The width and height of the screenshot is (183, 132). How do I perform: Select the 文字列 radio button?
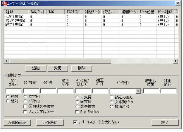pyautogui.click(x=25, y=97)
